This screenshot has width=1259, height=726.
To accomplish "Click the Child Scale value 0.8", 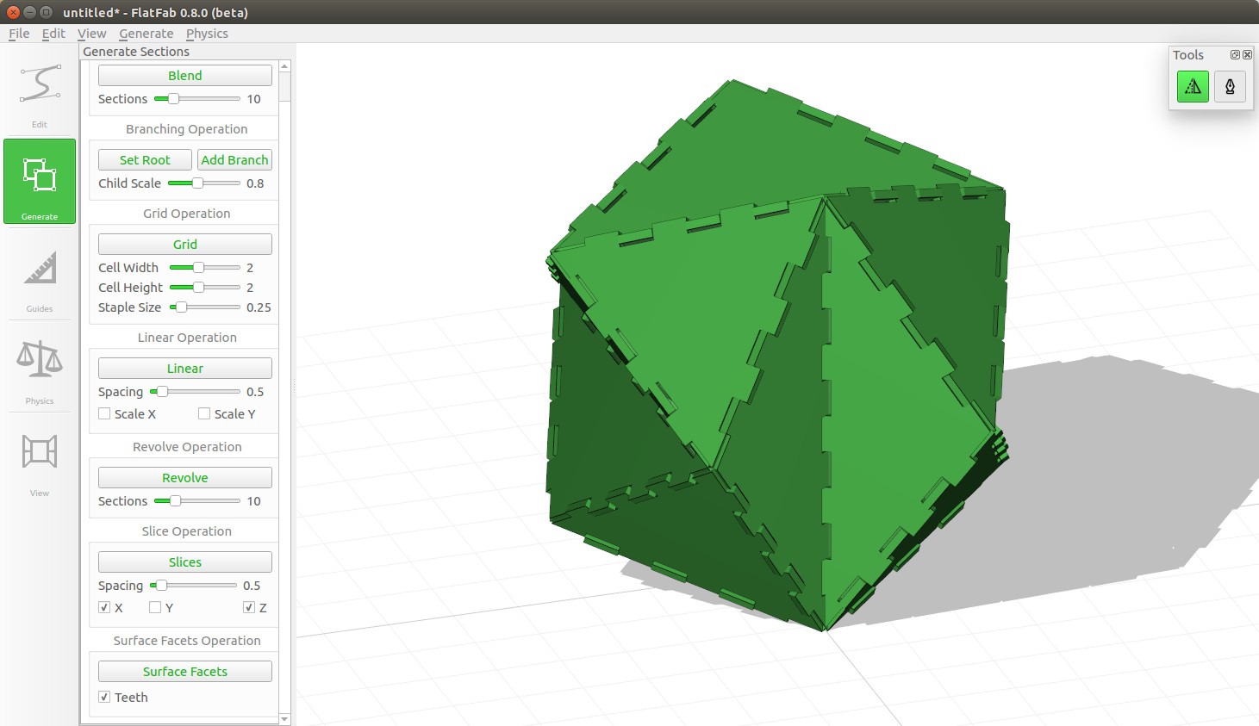I will click(x=255, y=183).
